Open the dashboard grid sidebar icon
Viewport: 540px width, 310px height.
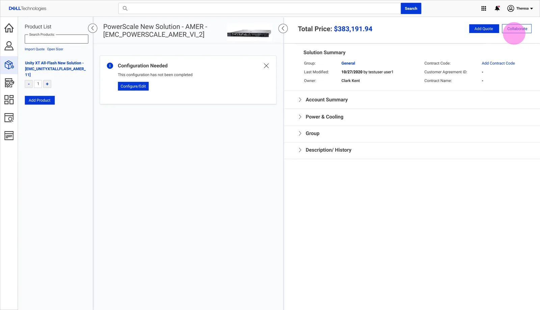tap(9, 100)
